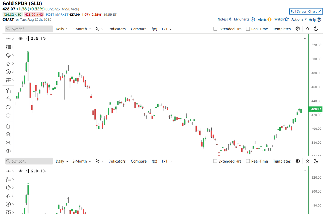Toggle GLD series visibility eye in lower chart
The image size is (325, 214).
click(21, 171)
